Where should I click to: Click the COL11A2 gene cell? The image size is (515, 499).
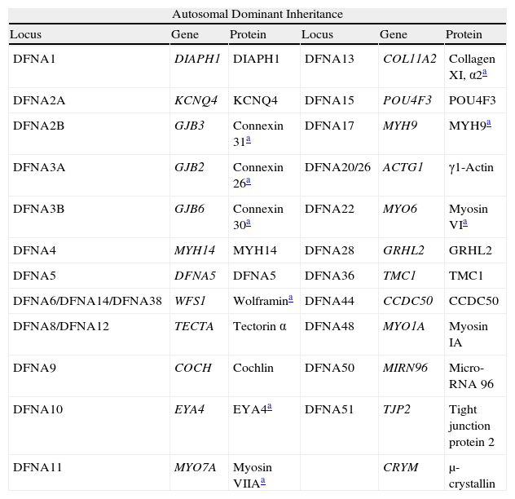tap(409, 59)
